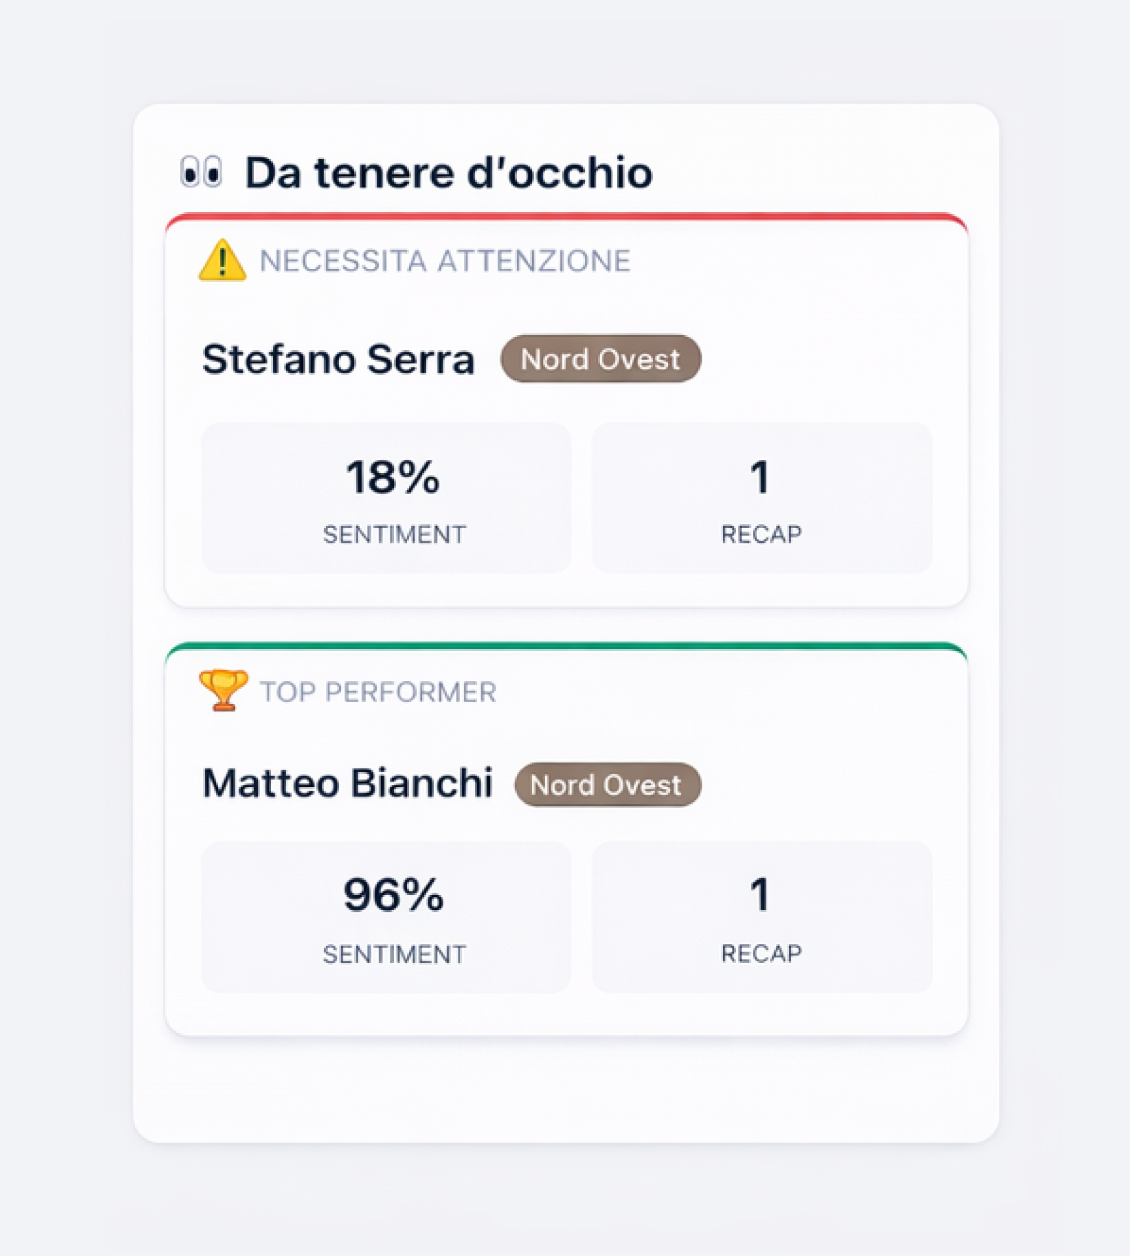Open Stefano Serra's name
Viewport: 1130px width, 1256px height.
[339, 360]
